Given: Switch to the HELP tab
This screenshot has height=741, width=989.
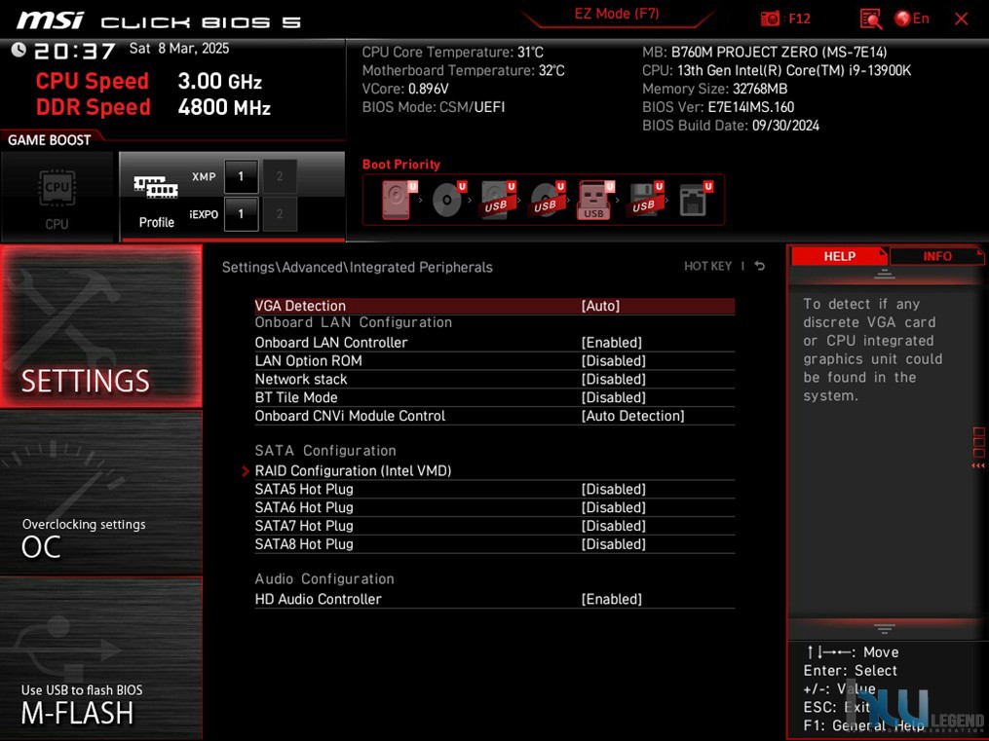Looking at the screenshot, I should (x=839, y=256).
